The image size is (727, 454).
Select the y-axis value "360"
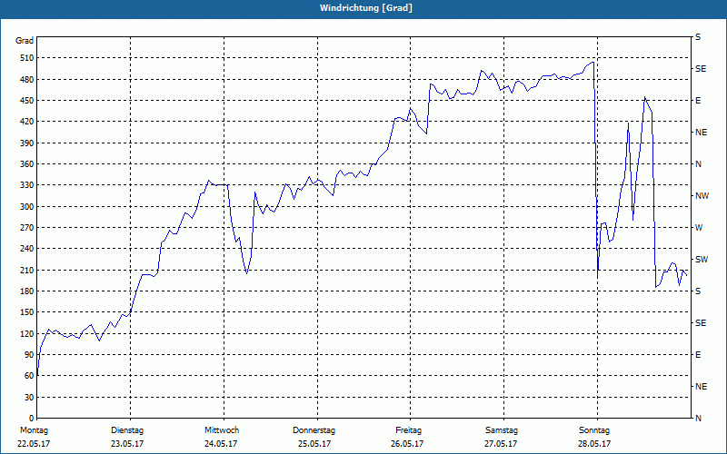coord(27,164)
